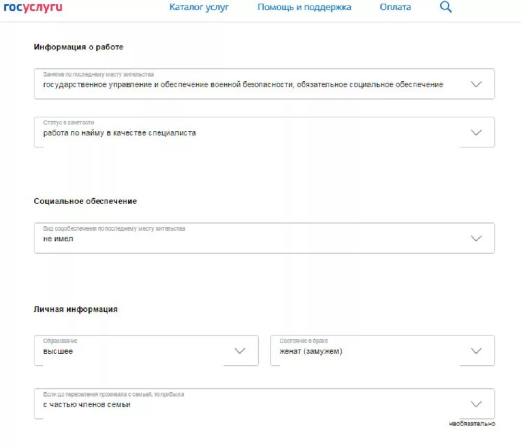The height and width of the screenshot is (446, 521).
Task: Click the chevron in the Образование field
Action: click(x=240, y=351)
